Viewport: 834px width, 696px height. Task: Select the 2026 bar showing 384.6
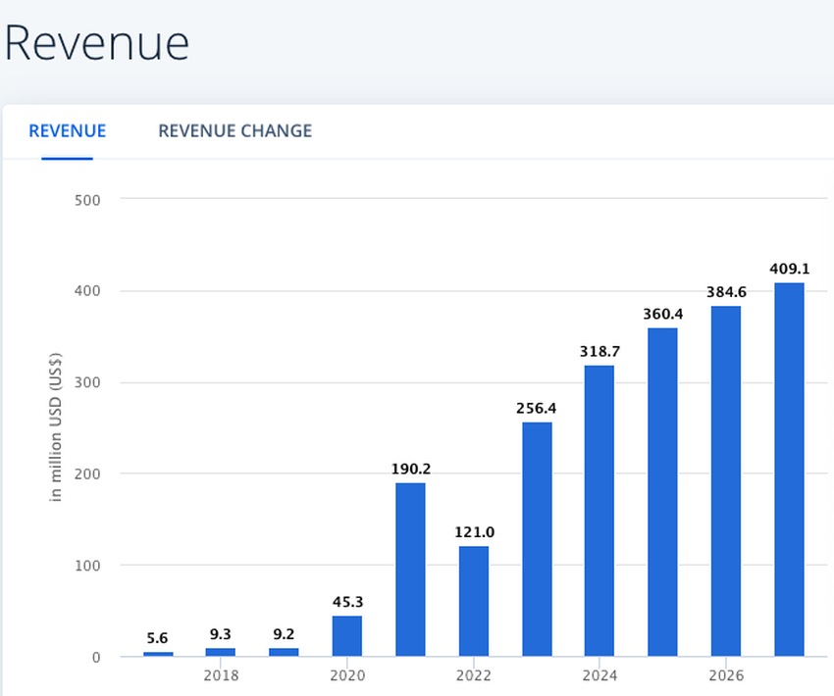(726, 480)
